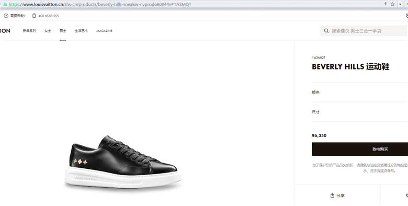
Task: Open the address bar dropdown arrow
Action: (400, 4)
